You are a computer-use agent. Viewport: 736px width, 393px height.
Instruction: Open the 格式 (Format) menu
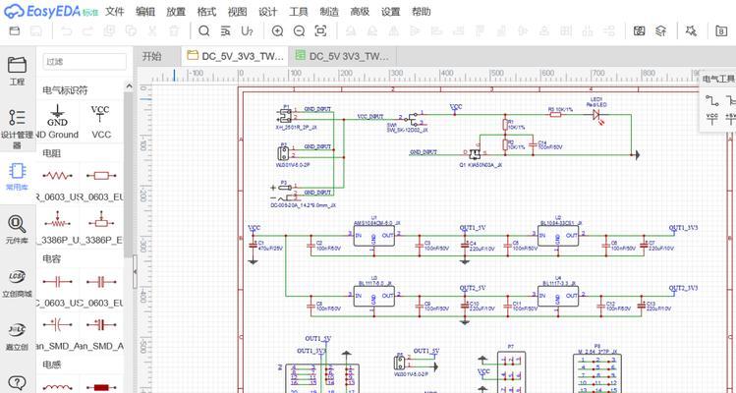point(206,11)
